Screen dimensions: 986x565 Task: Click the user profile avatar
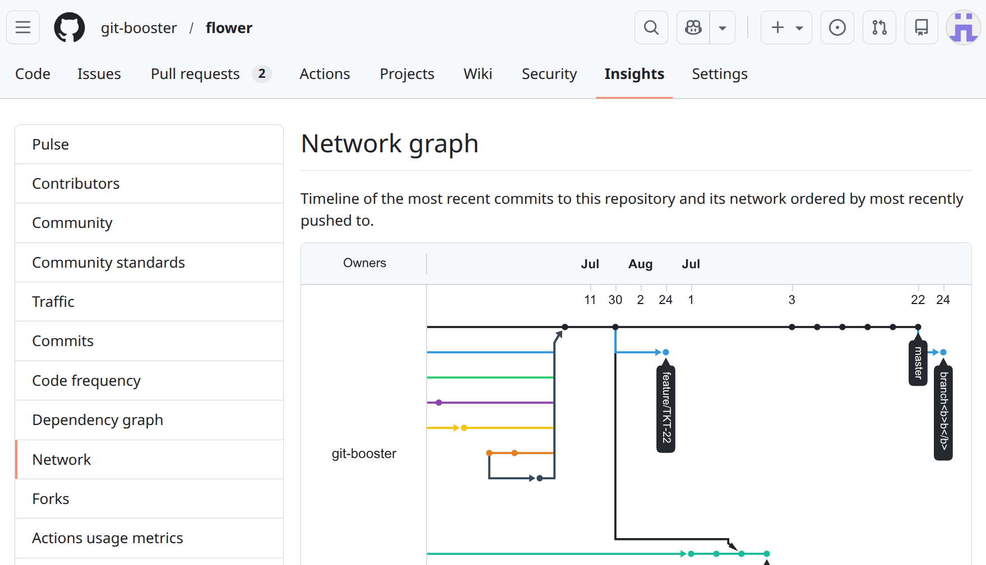point(962,27)
